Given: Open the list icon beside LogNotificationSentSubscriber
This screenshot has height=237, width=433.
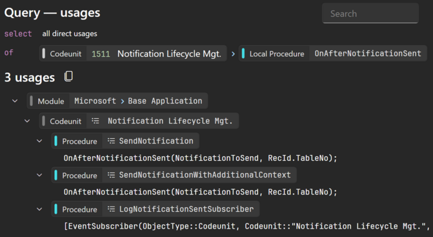Looking at the screenshot, I should (111, 209).
